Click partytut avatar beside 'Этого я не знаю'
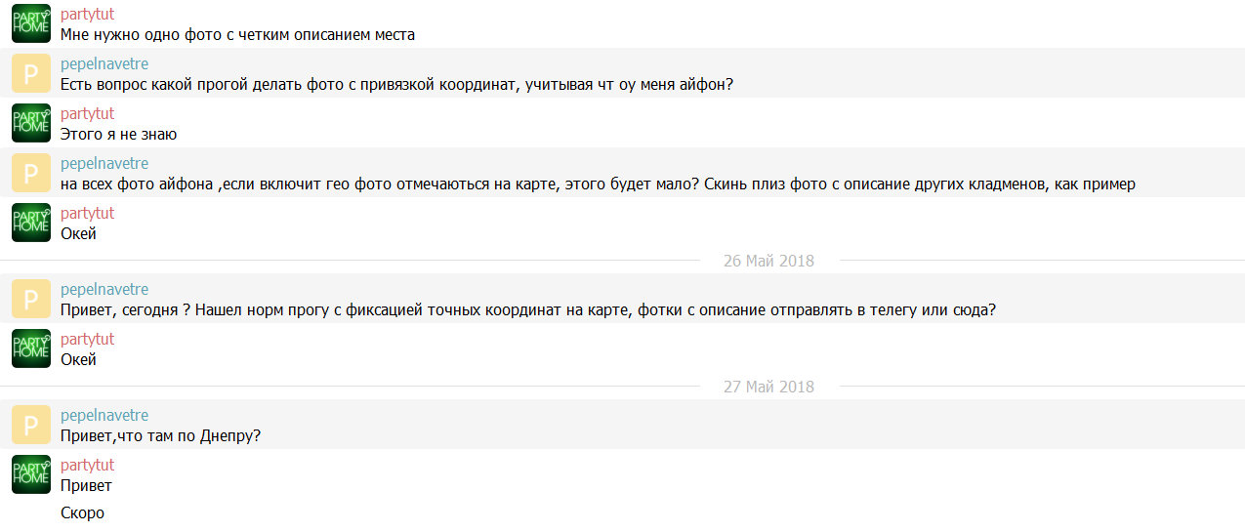This screenshot has width=1245, height=532. (31, 123)
